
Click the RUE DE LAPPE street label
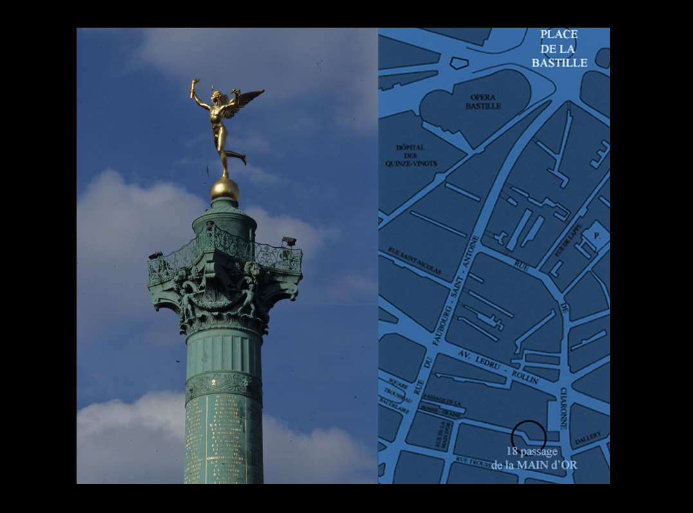(567, 241)
